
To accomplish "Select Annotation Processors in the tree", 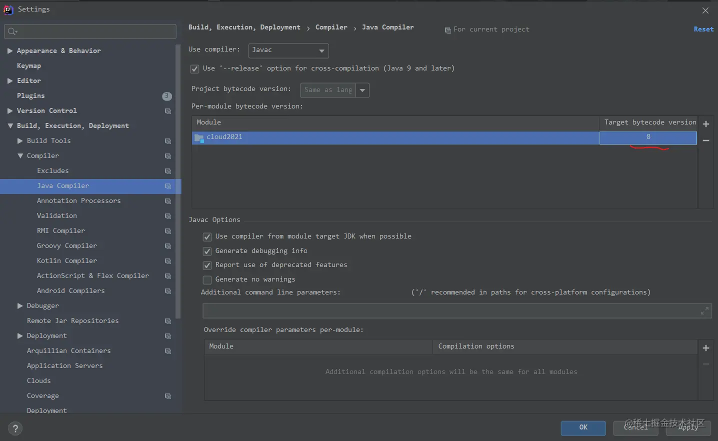I will coord(79,201).
